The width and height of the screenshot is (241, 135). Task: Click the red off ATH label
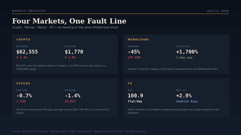pyautogui.click(x=134, y=57)
